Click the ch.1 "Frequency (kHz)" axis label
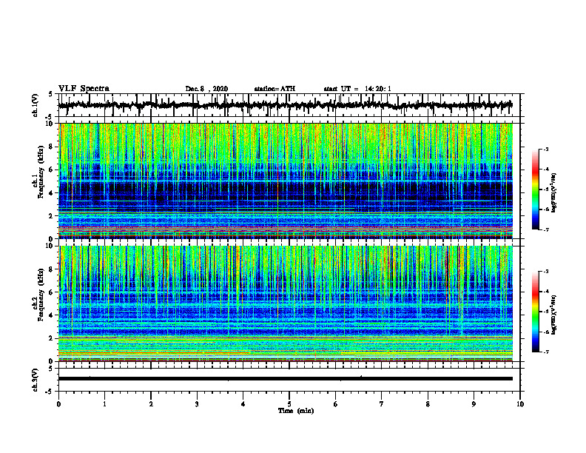Viewport: 586px width, 453px height. (41, 172)
